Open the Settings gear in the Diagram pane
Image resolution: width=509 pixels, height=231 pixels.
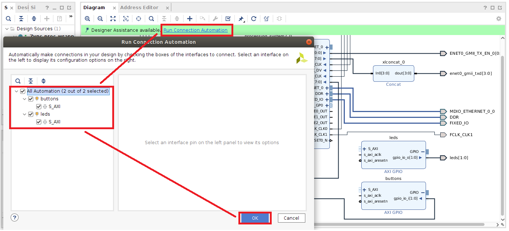tap(498, 18)
